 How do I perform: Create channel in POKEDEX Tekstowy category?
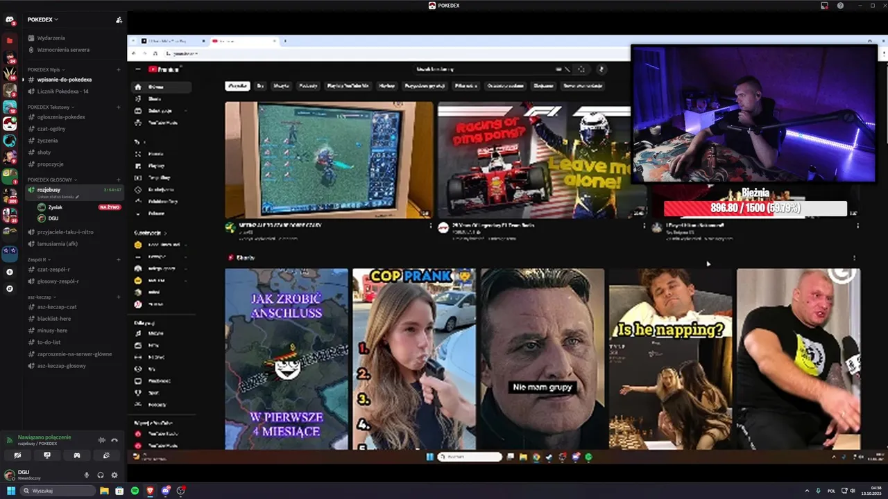tap(119, 107)
